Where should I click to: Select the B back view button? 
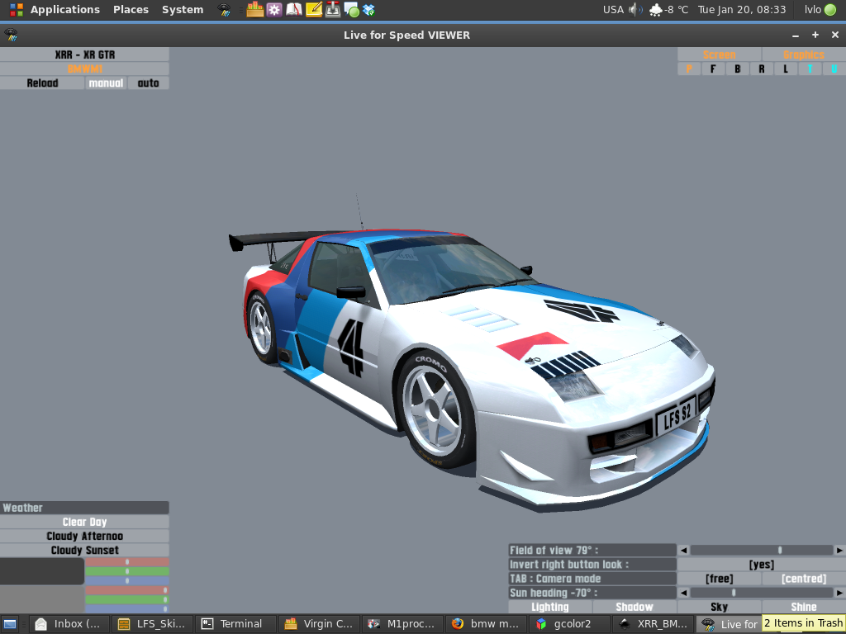tap(738, 69)
